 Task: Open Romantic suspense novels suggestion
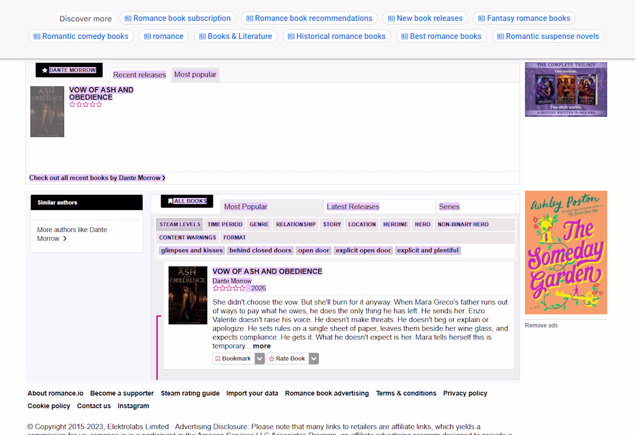pos(548,36)
